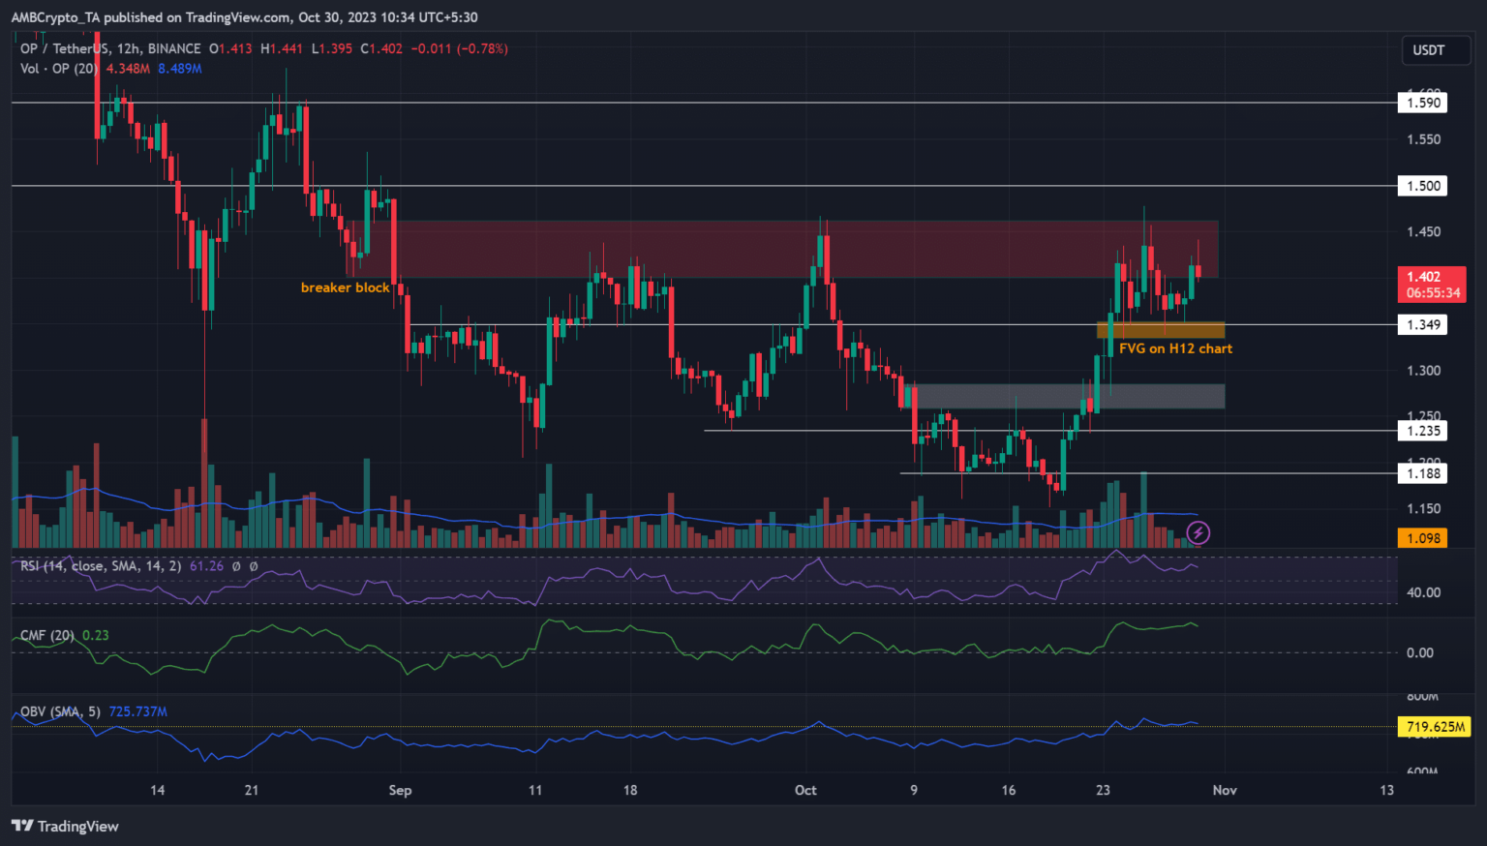Click the 'breaker block' text annotation
This screenshot has height=846, width=1487.
click(345, 287)
